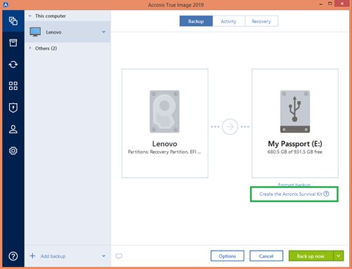Switch to the Activity tab
The width and height of the screenshot is (352, 269).
(229, 21)
